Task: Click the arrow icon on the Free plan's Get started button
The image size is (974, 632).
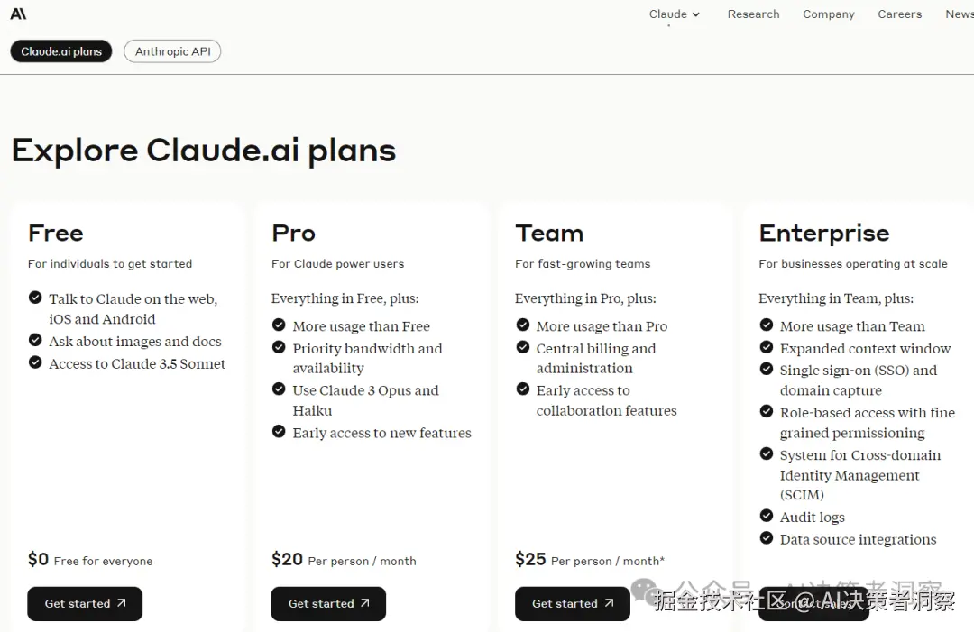Action: 122,603
